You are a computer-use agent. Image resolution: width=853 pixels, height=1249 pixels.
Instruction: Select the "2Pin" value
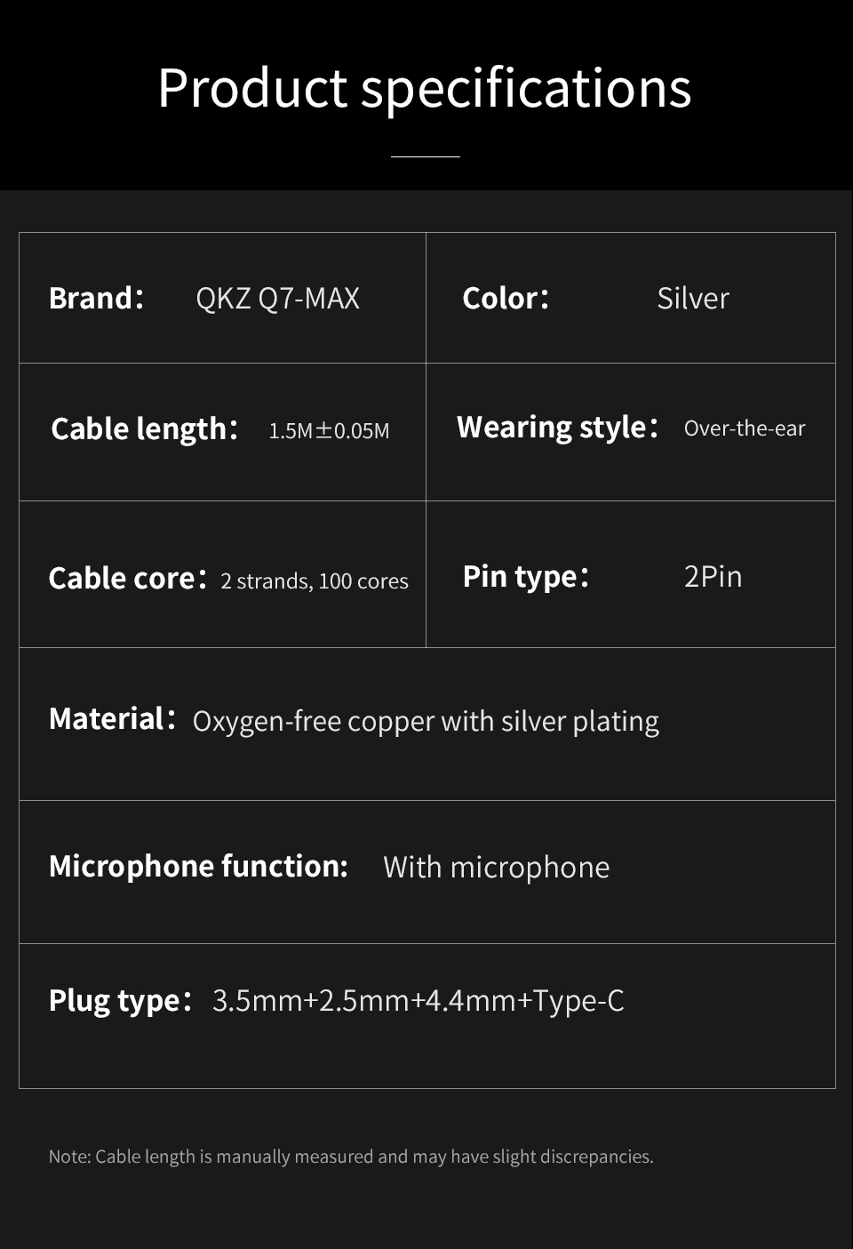click(x=713, y=577)
